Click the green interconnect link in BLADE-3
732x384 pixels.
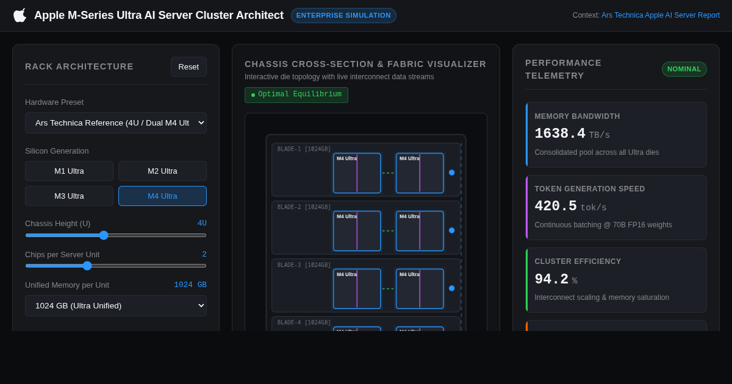[388, 289]
